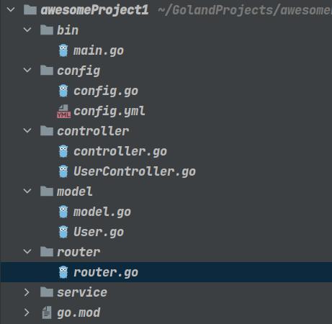Select model.go in the project tree
Viewport: 332px width, 324px height.
click(x=102, y=212)
